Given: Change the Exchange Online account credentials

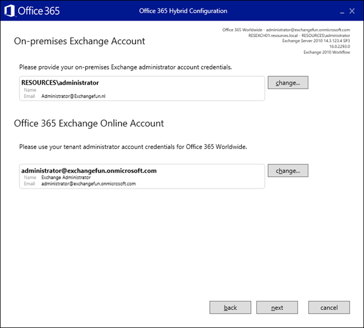Looking at the screenshot, I should click(288, 171).
